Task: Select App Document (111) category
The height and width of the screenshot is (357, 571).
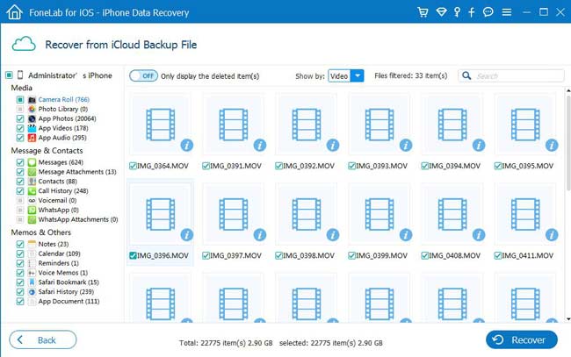Action: click(x=69, y=302)
